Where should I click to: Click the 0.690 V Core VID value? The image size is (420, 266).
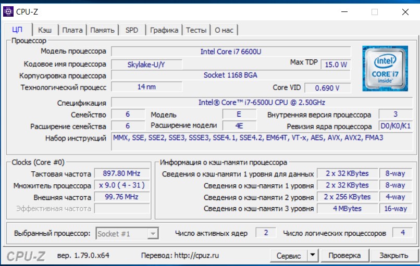click(328, 88)
